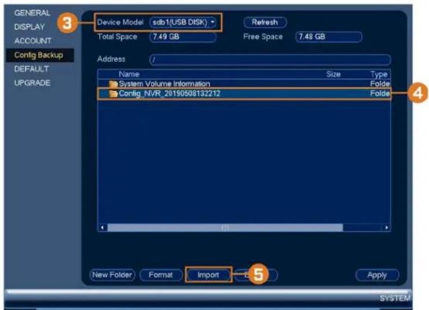Click the Name column header
This screenshot has height=310, width=429.
(x=129, y=74)
